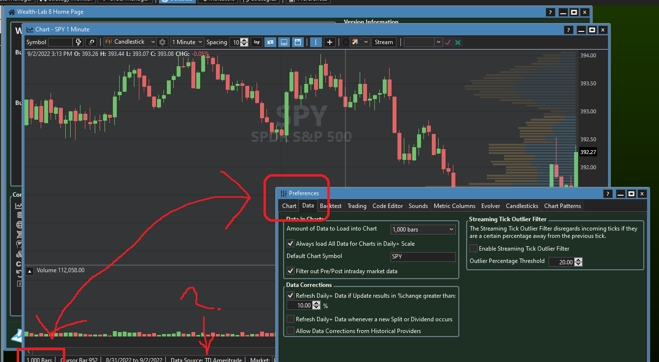Click the Cursor Bar 952 status text
The height and width of the screenshot is (362, 659).
click(79, 360)
